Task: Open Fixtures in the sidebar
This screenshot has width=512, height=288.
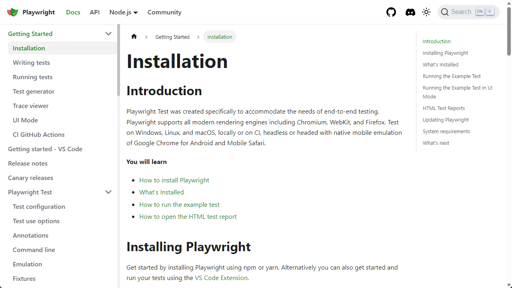Action: pos(62,278)
